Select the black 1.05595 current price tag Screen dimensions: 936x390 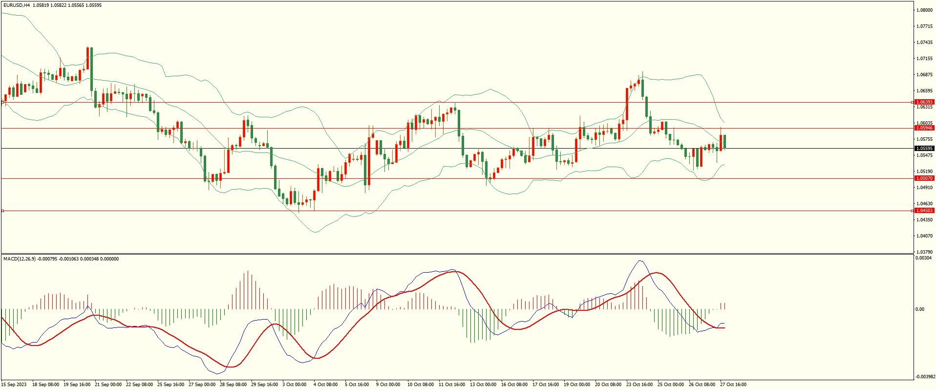(x=924, y=149)
